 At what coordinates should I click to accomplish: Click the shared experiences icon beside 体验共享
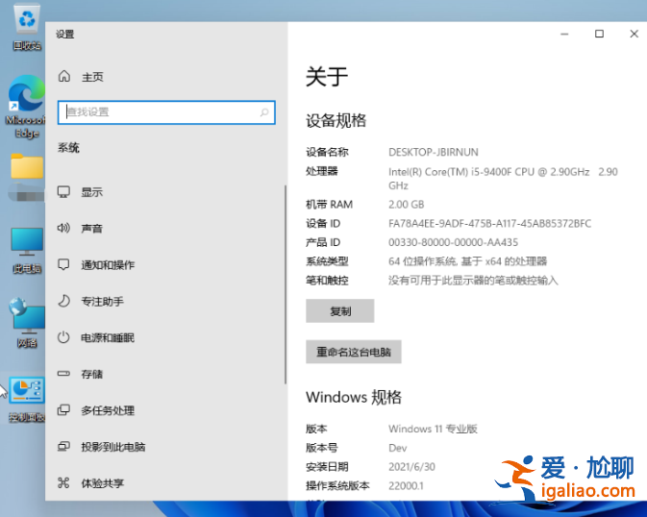pyautogui.click(x=63, y=482)
